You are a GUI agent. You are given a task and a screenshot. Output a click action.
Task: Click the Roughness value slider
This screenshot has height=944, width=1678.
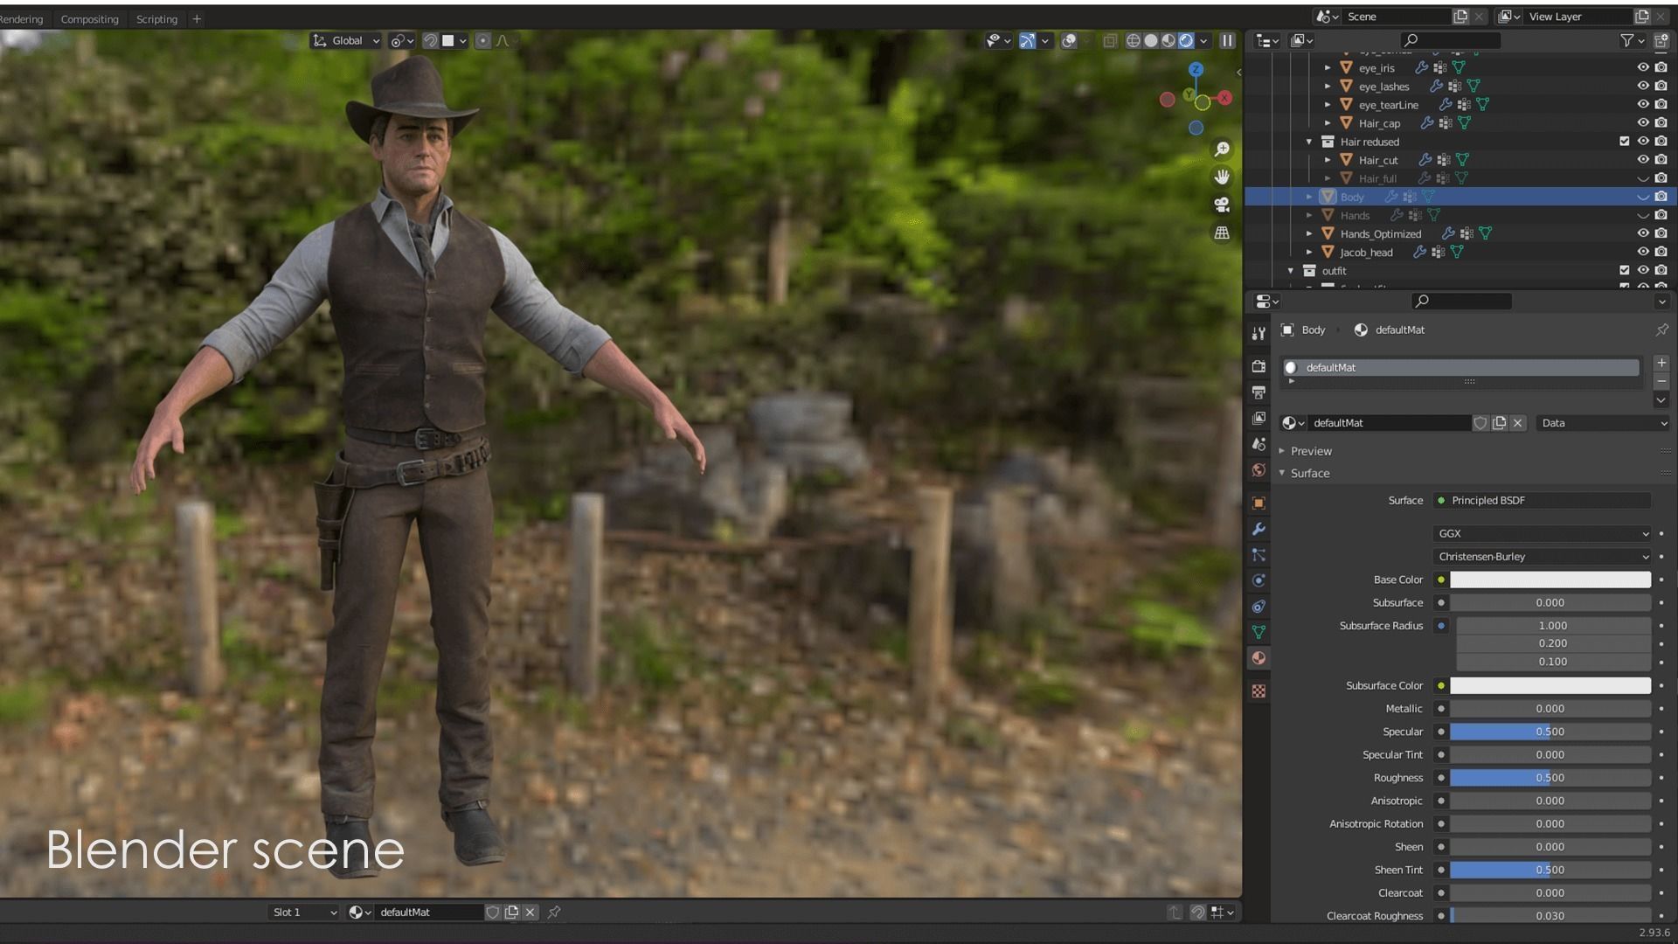(1550, 778)
